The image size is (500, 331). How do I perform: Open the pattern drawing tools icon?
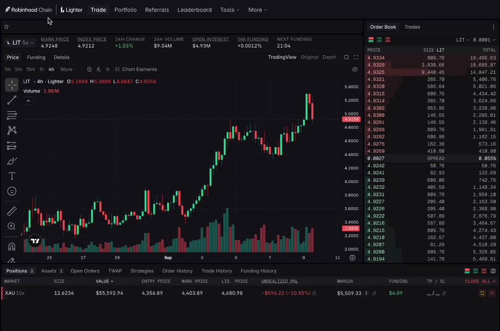coord(12,130)
